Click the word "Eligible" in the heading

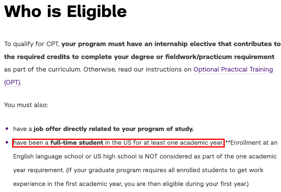[97, 12]
